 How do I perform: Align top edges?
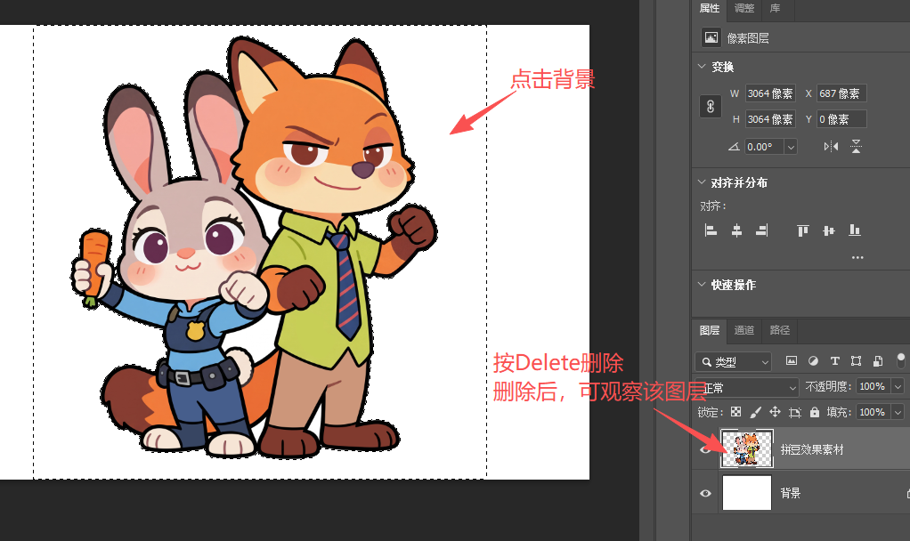pos(802,230)
